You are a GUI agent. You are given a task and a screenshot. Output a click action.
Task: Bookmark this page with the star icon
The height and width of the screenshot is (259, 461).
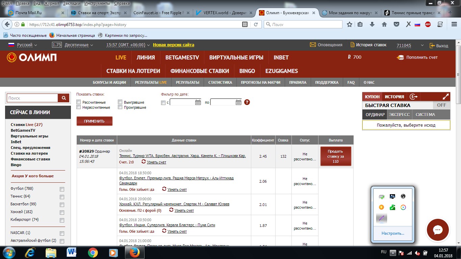coord(350,24)
